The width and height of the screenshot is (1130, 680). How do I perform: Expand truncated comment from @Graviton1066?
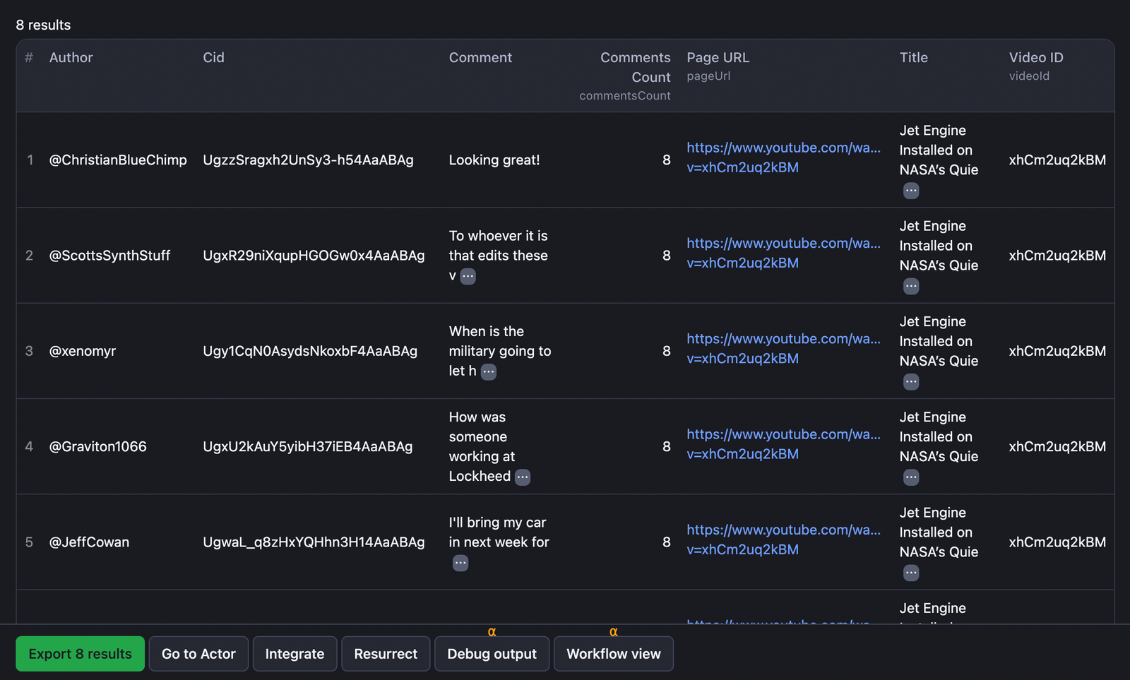tap(522, 477)
